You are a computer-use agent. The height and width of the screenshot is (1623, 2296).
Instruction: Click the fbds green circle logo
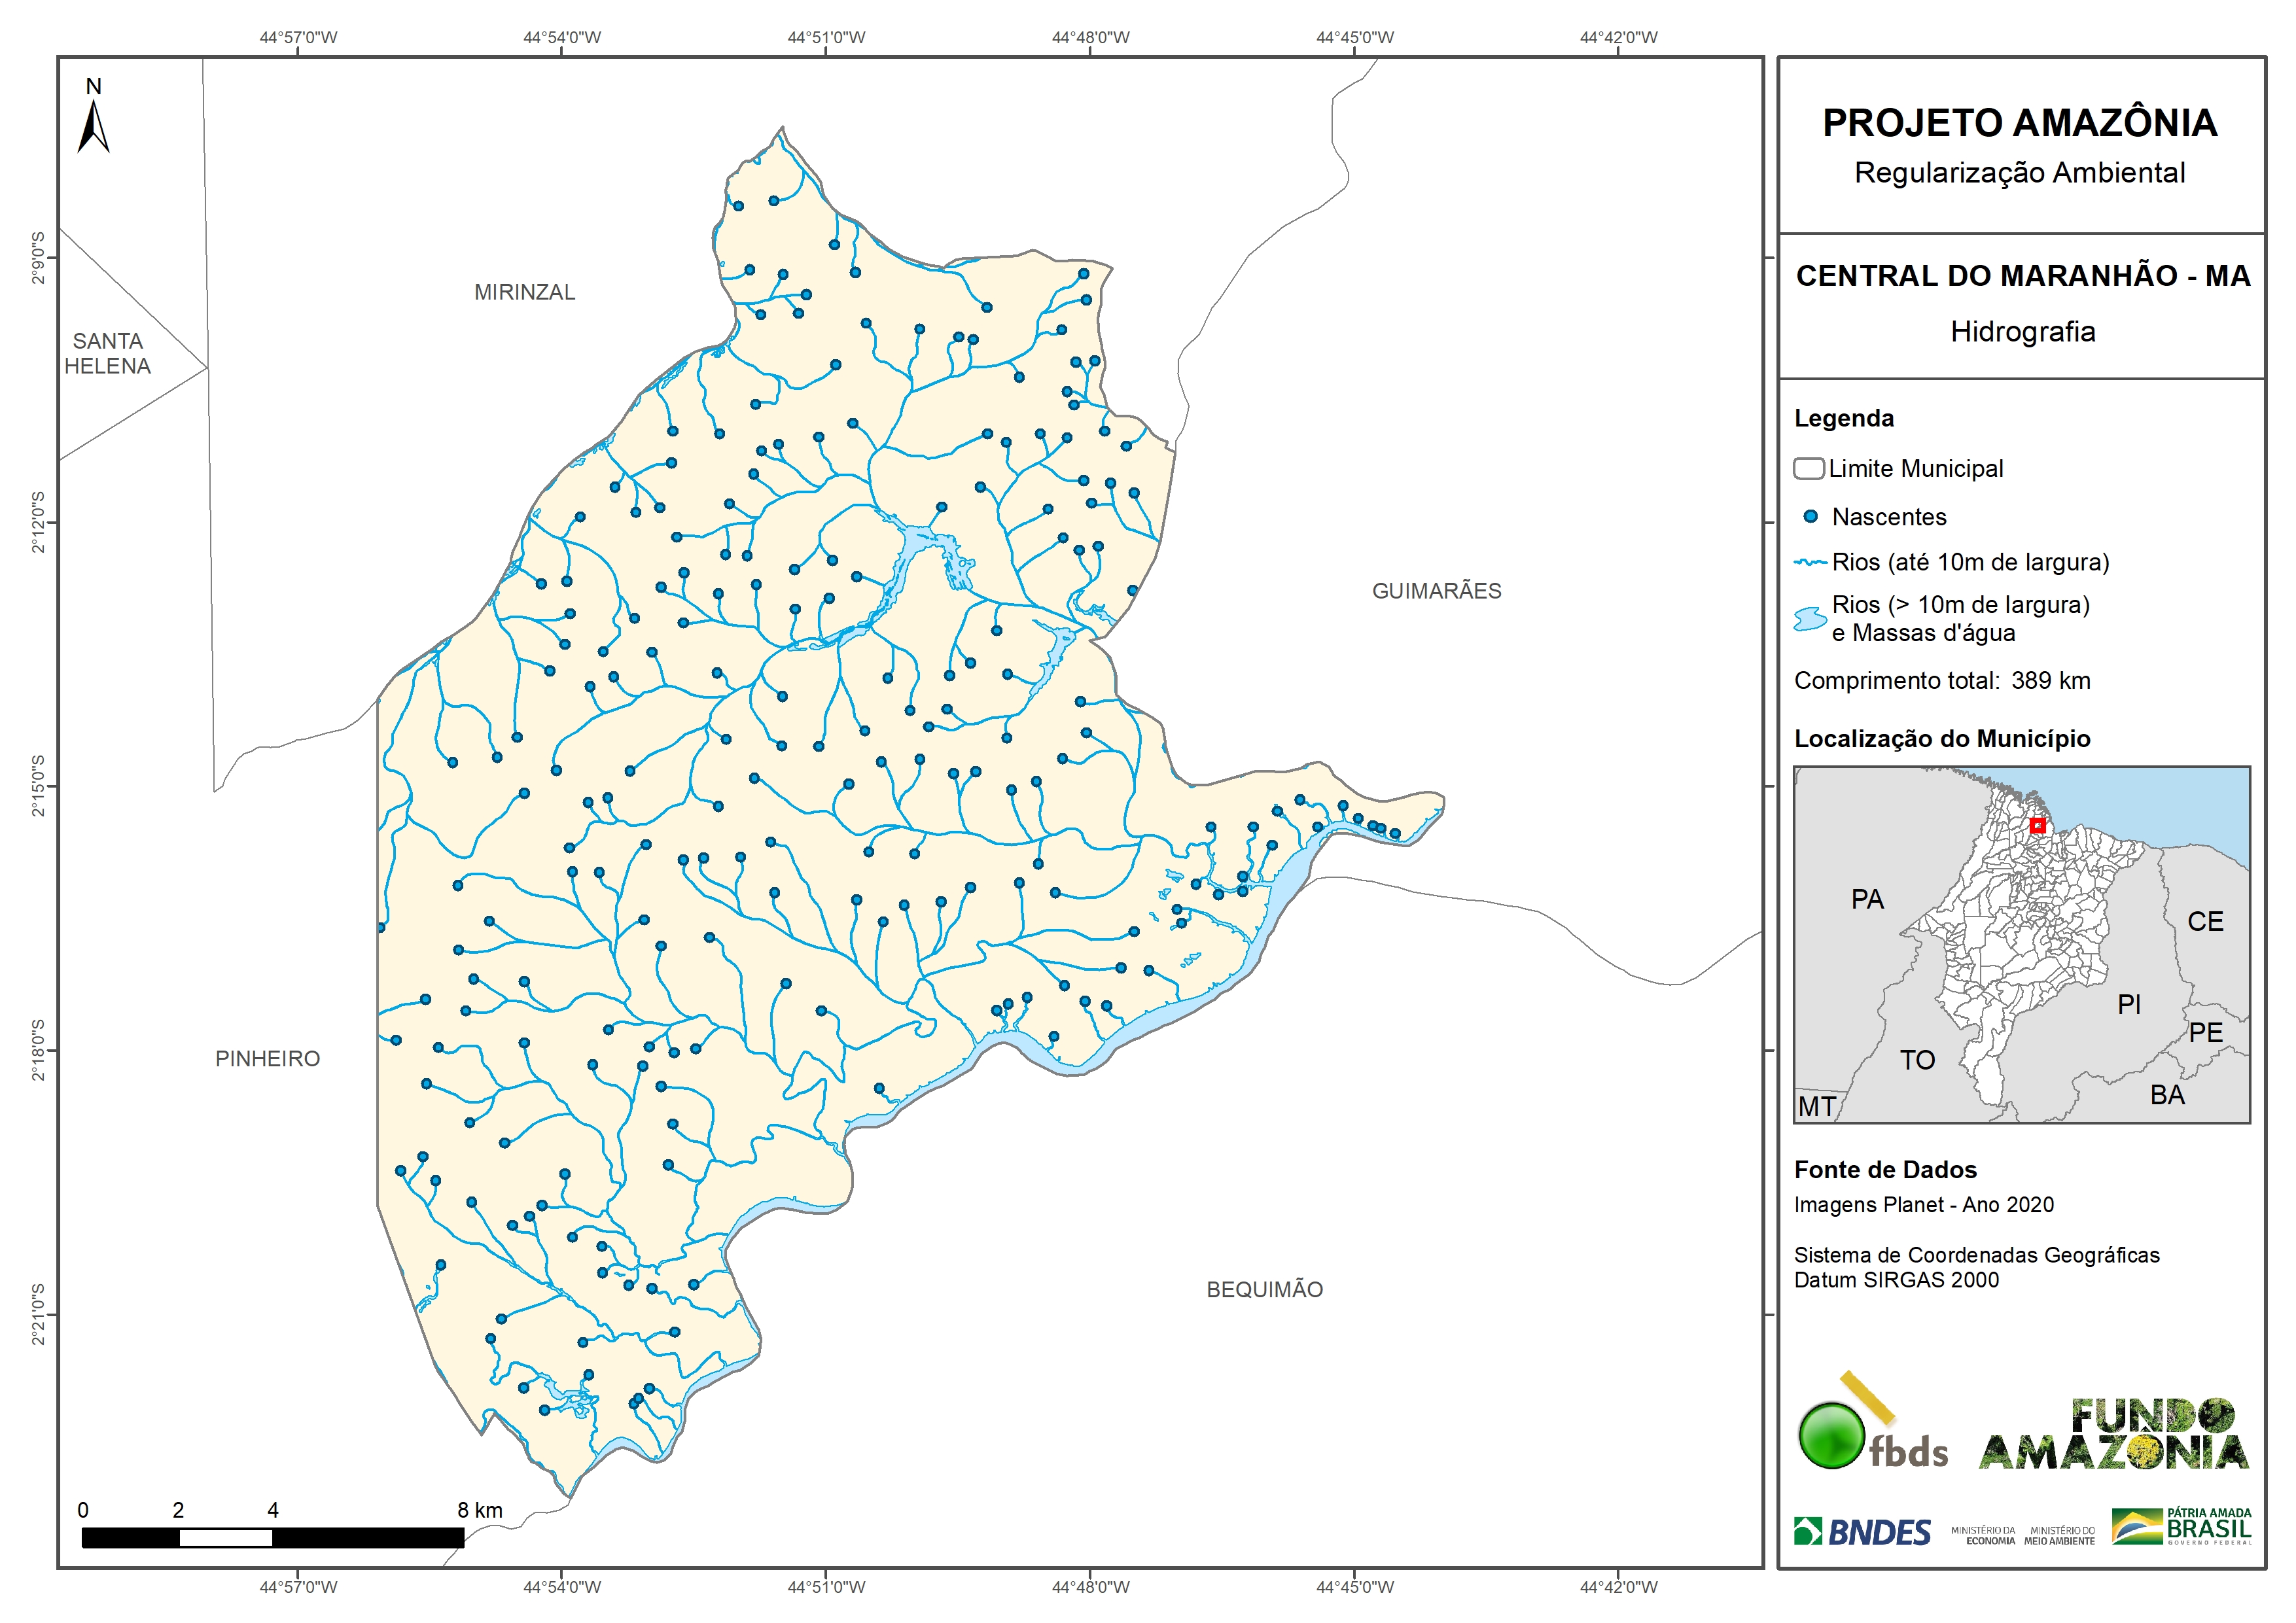tap(1831, 1435)
